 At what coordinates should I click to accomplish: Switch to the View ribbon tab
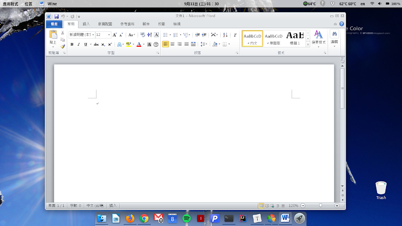coord(177,24)
